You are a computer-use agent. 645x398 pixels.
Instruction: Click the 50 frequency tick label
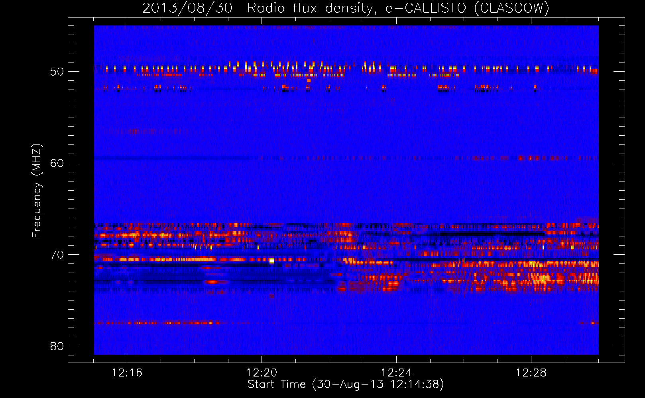(57, 72)
